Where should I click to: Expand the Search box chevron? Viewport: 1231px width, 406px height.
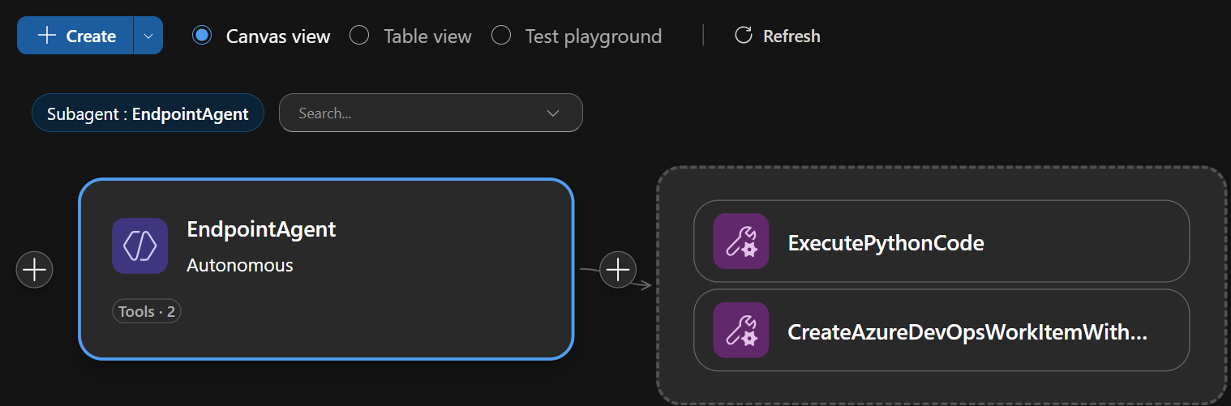point(553,113)
